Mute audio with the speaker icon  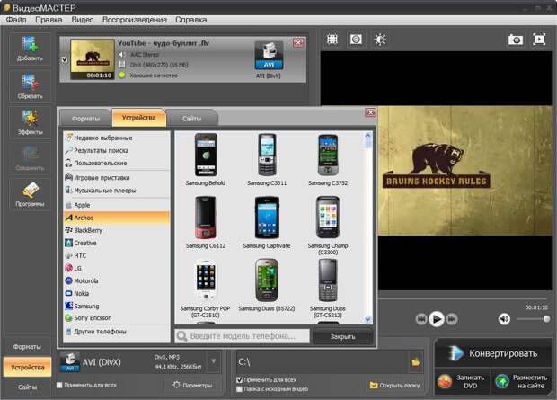(504, 318)
